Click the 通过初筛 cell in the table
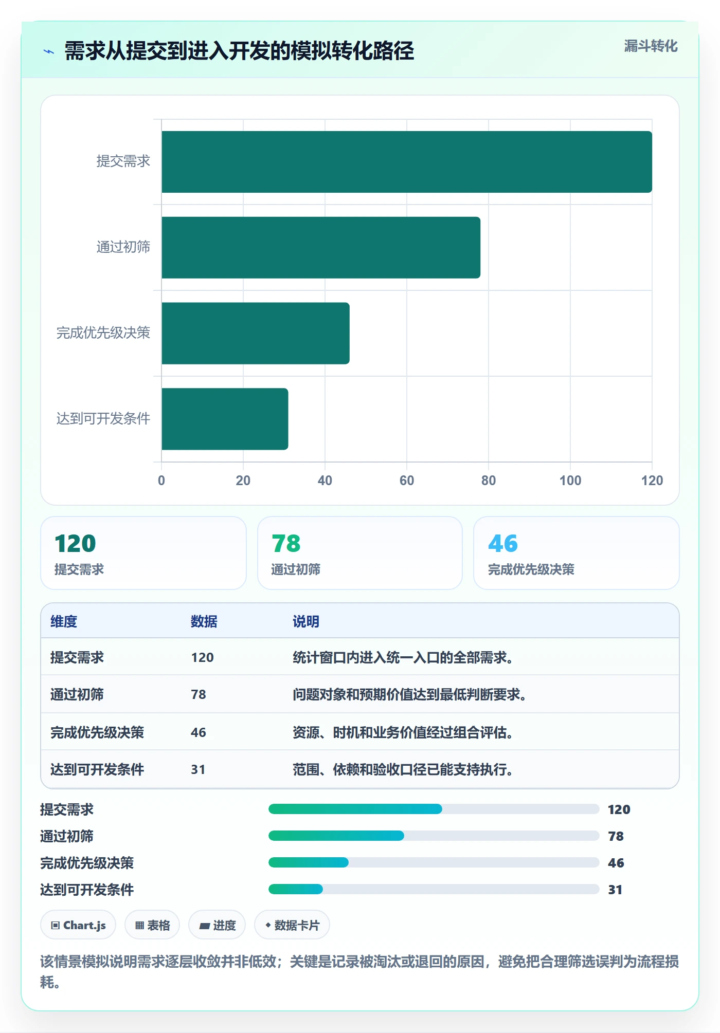This screenshot has height=1033, width=720. (x=77, y=694)
